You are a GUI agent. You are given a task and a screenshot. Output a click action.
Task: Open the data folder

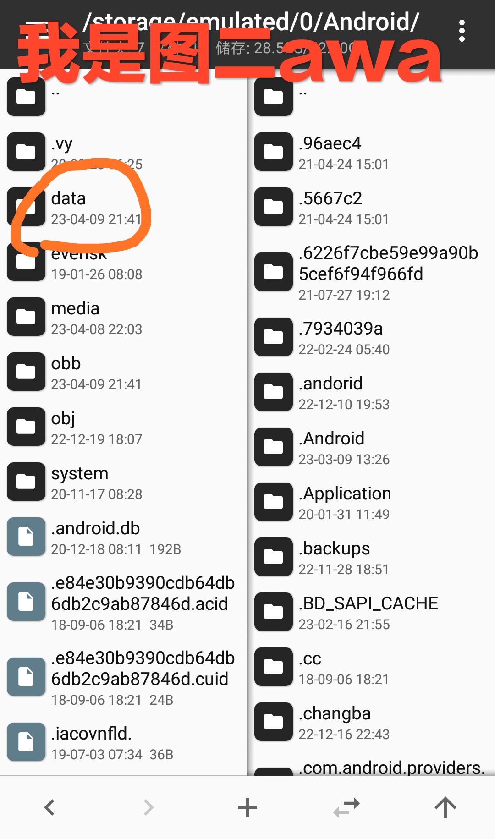(69, 199)
